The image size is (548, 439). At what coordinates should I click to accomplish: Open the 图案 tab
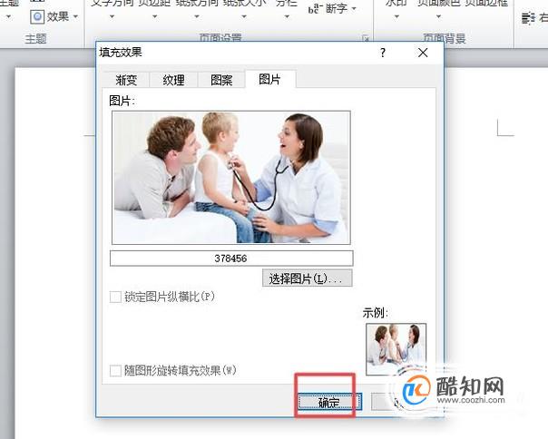[221, 80]
